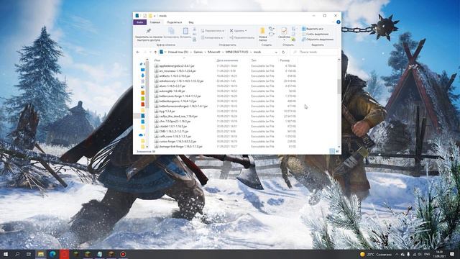Viewport: 460px width, 259px height.
Task: Click the Delete X button in ribbon
Action: (x=238, y=30)
